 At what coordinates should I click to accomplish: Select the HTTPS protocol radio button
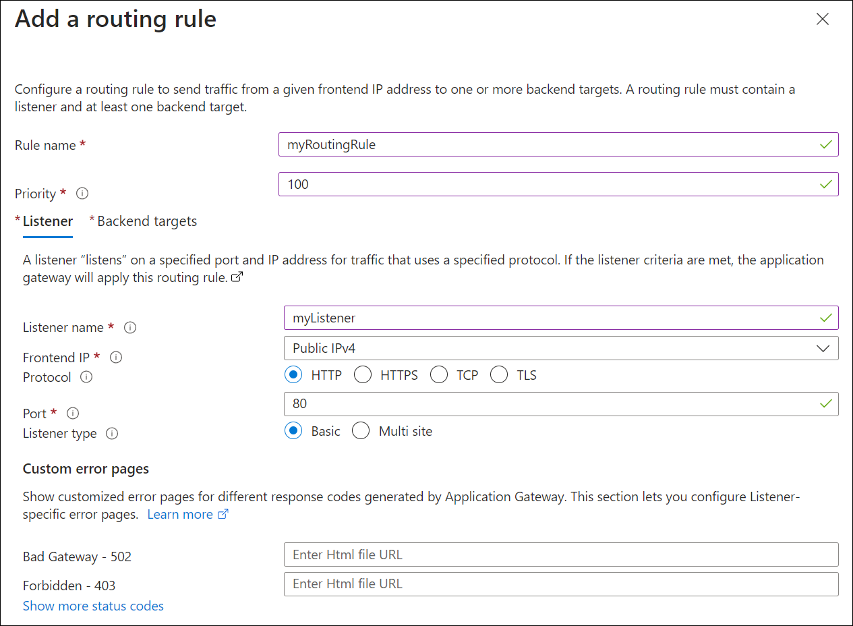363,374
